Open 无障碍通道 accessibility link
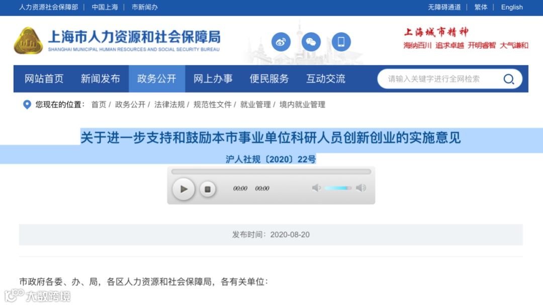543x306 pixels. 444,7
